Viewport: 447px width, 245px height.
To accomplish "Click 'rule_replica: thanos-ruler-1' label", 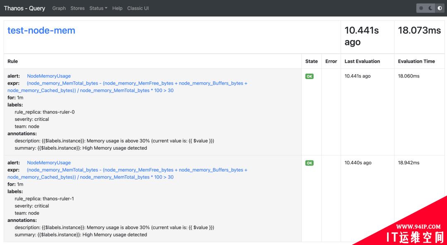I will (x=44, y=199).
